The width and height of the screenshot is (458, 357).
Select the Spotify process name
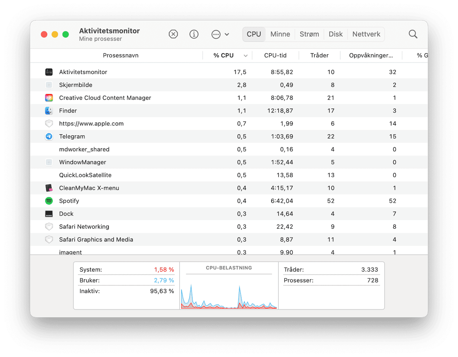(69, 201)
